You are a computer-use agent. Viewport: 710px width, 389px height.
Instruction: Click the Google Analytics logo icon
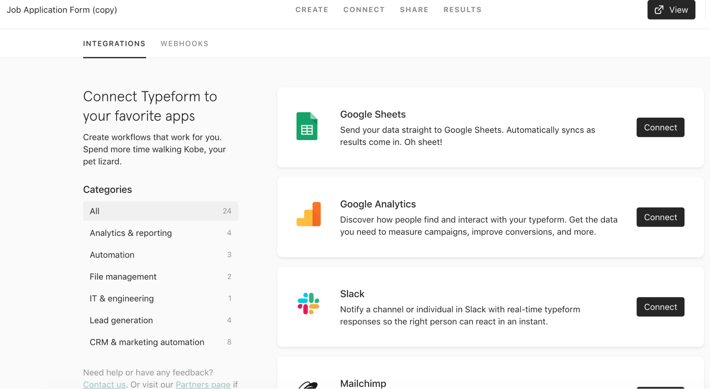tap(308, 214)
